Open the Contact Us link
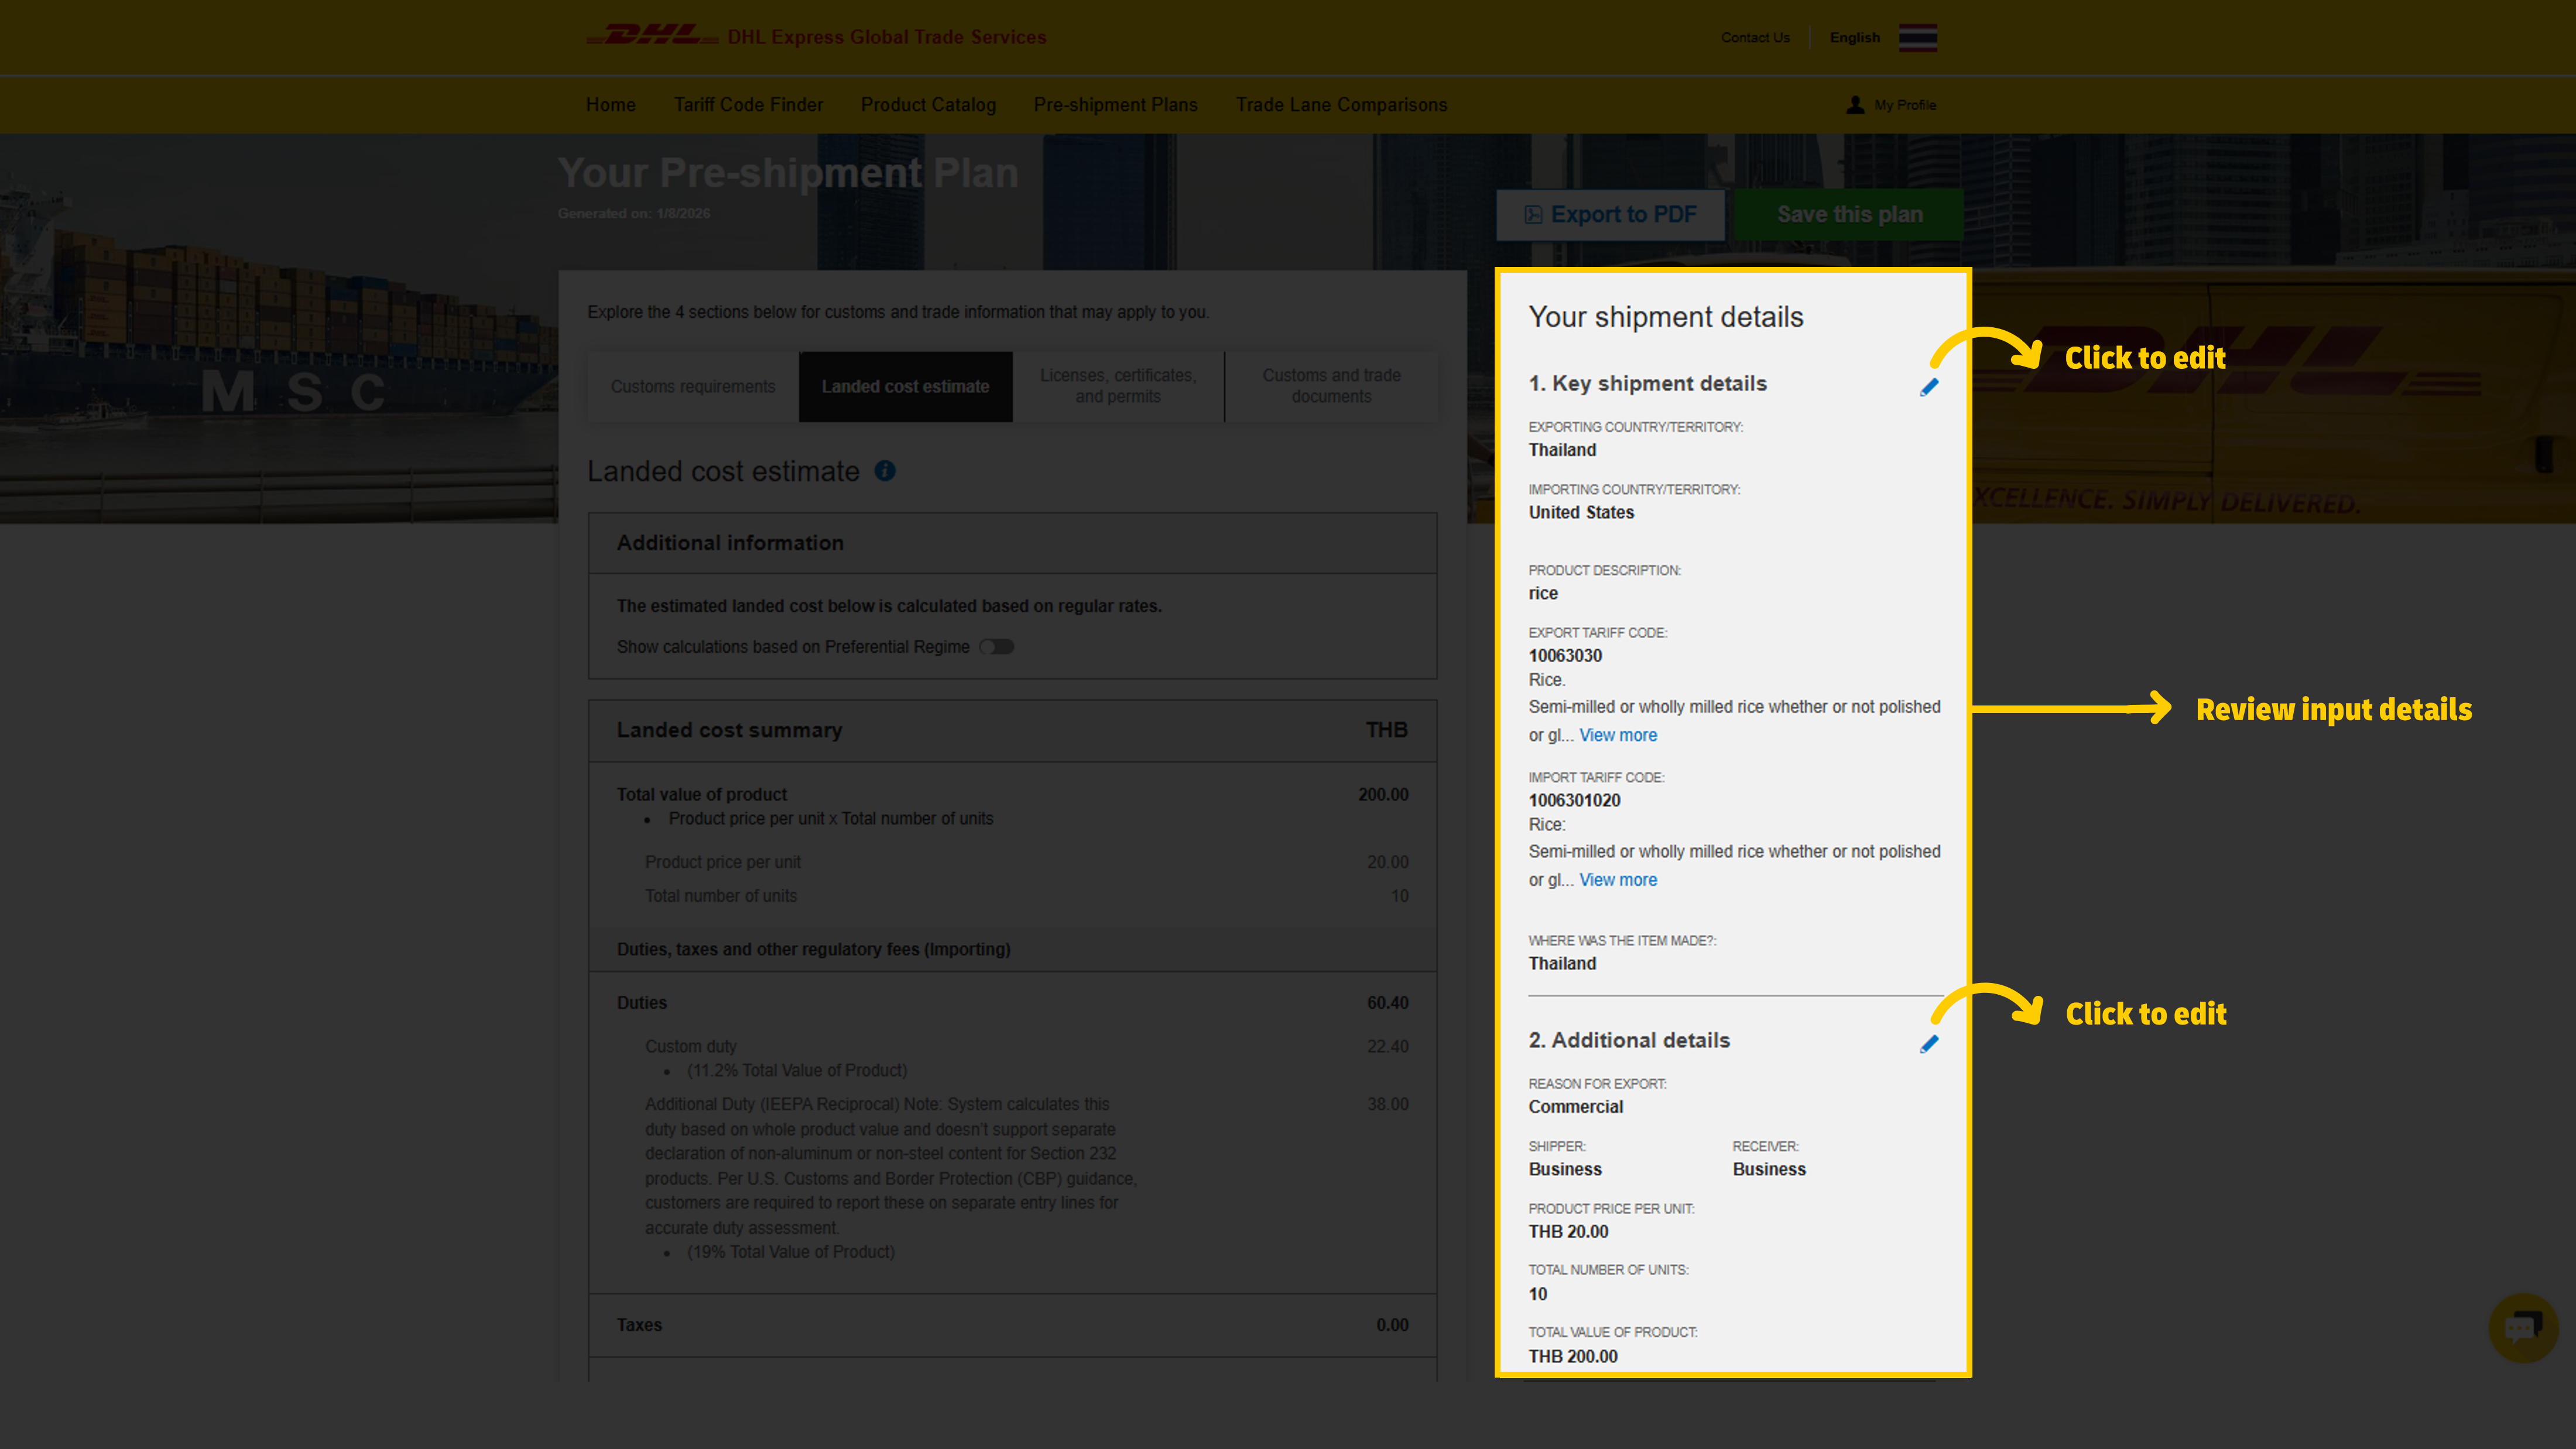Screen dimensions: 2576x1449 (x=1755, y=37)
